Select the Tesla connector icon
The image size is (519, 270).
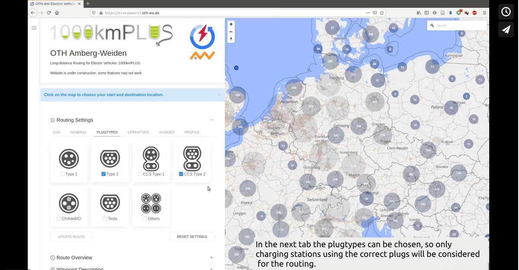[x=110, y=203]
